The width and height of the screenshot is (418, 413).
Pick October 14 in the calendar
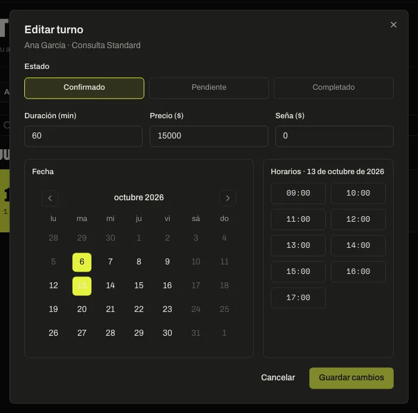coord(110,286)
